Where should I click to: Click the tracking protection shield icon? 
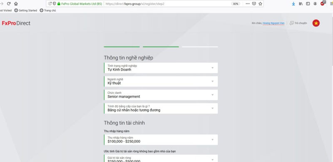pyautogui.click(x=55, y=4)
